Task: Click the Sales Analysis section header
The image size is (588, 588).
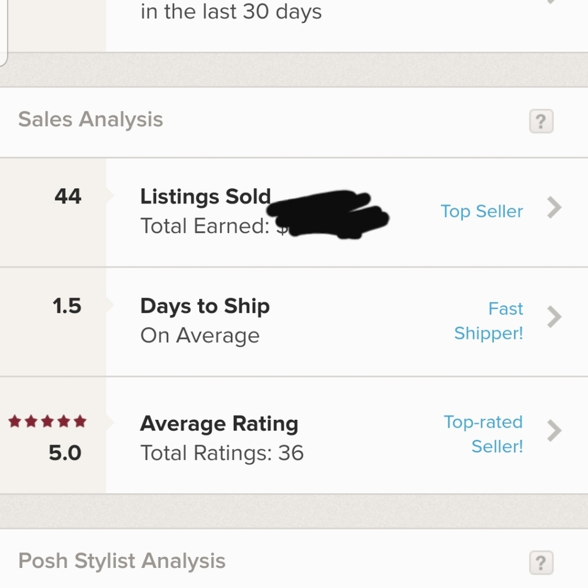Action: (90, 119)
